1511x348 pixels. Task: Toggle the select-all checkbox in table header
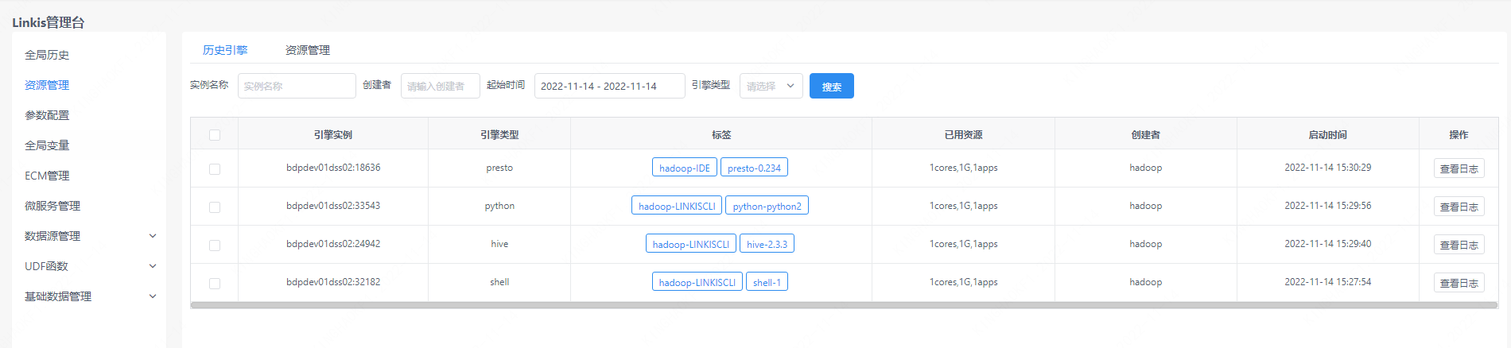[215, 135]
